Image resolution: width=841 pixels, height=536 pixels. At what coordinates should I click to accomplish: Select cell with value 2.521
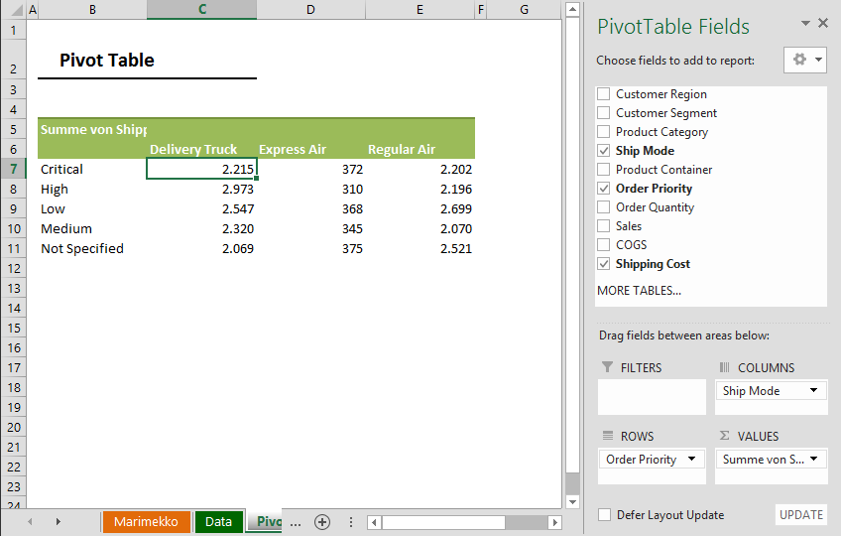[420, 248]
